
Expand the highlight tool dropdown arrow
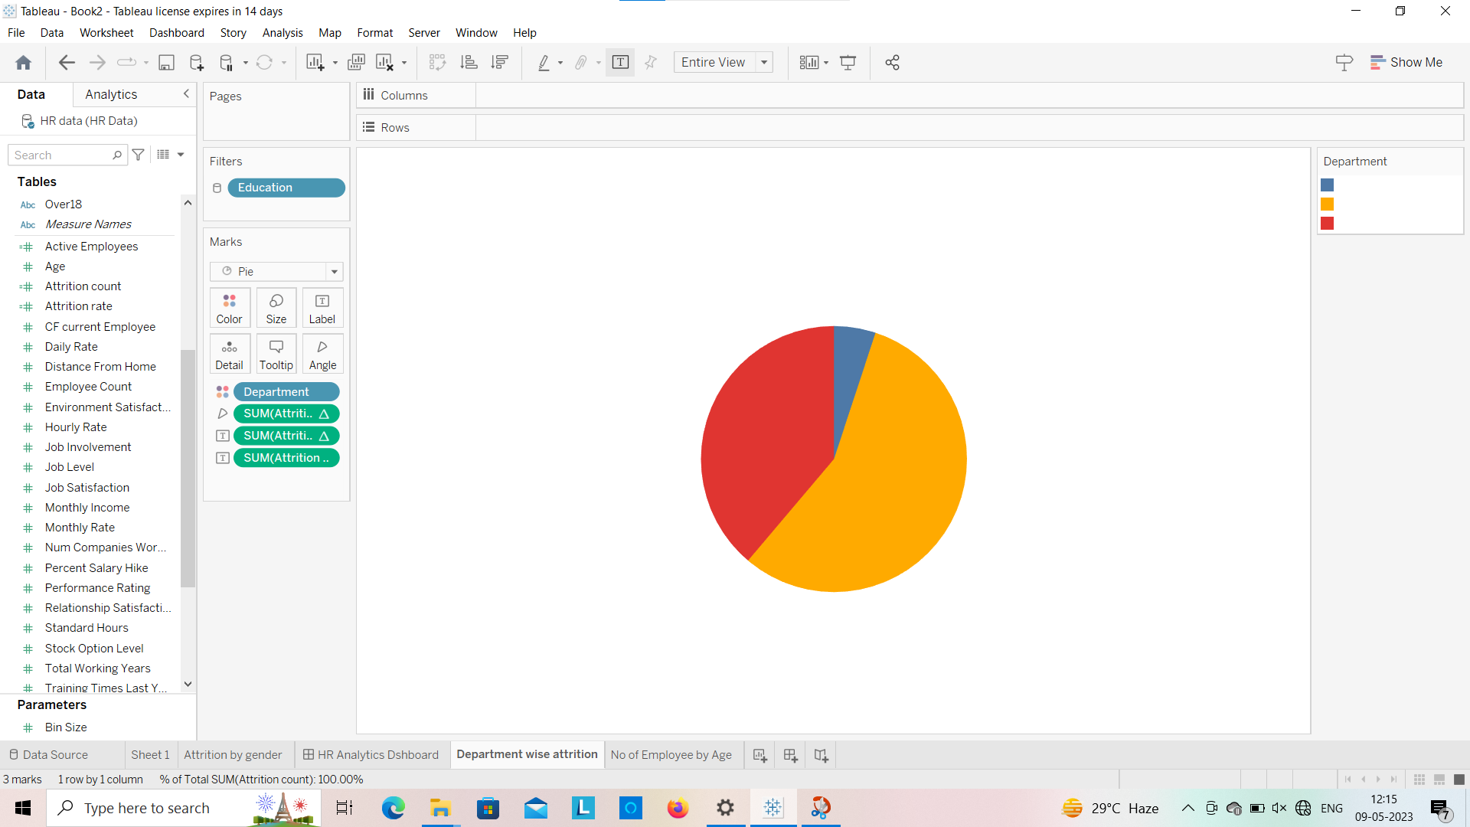(560, 63)
